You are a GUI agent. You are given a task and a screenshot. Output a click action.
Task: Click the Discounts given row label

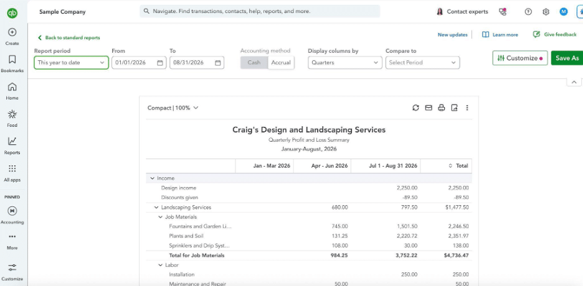coord(179,198)
